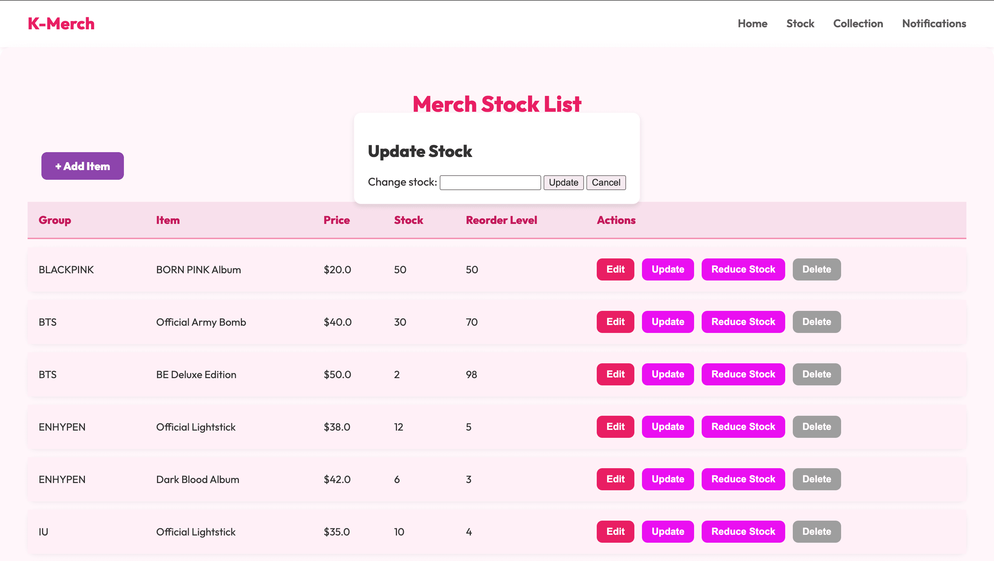Select the BORN PINK Album item name
The image size is (994, 561).
coord(198,270)
